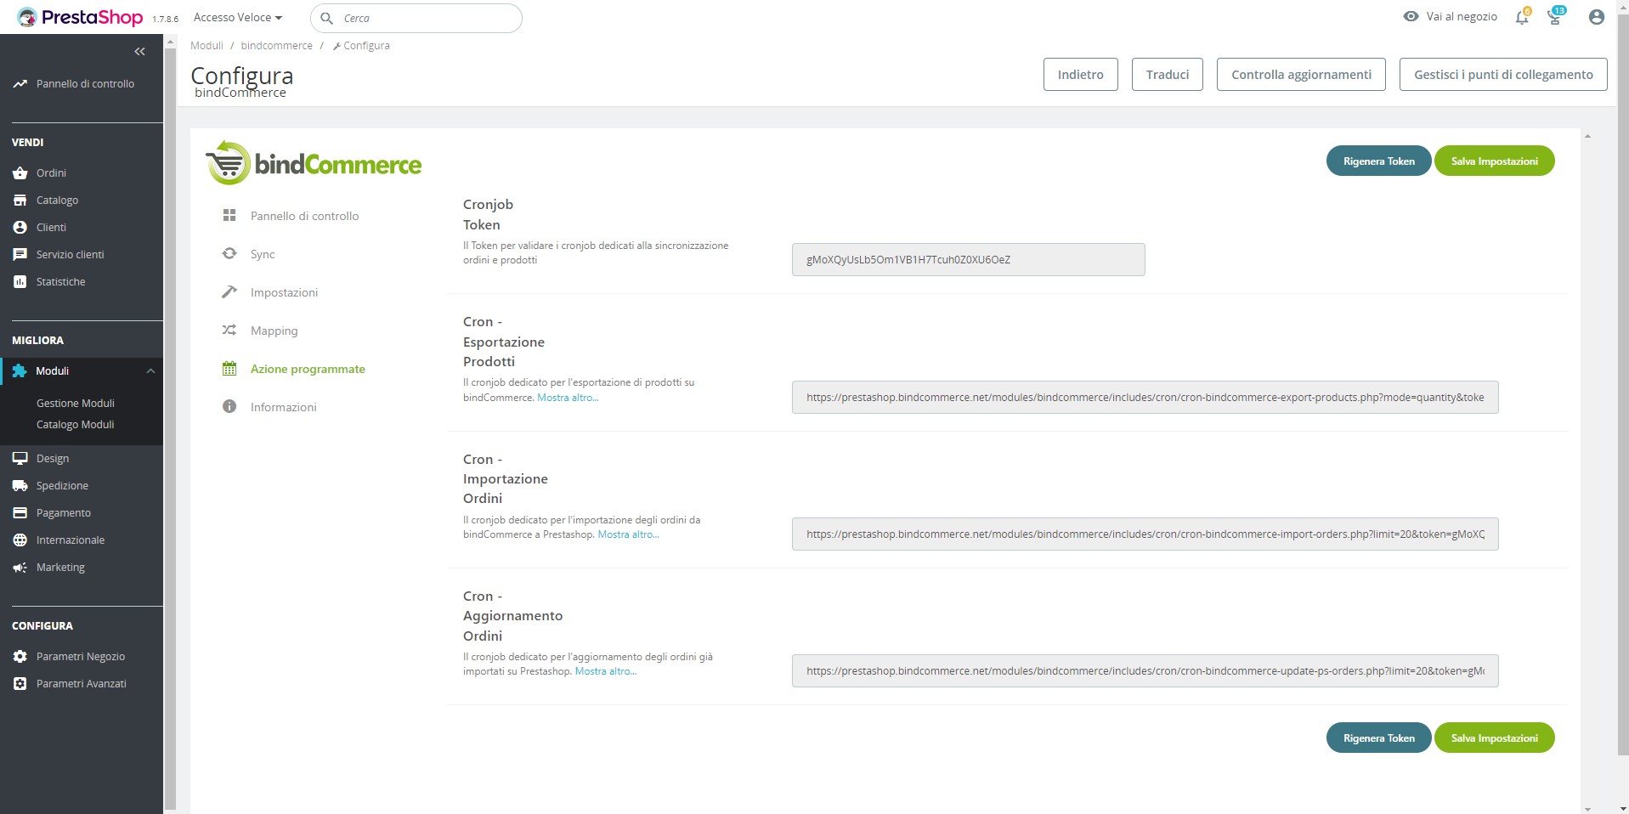This screenshot has width=1629, height=814.
Task: Click the trophy icon in header
Action: (1554, 18)
